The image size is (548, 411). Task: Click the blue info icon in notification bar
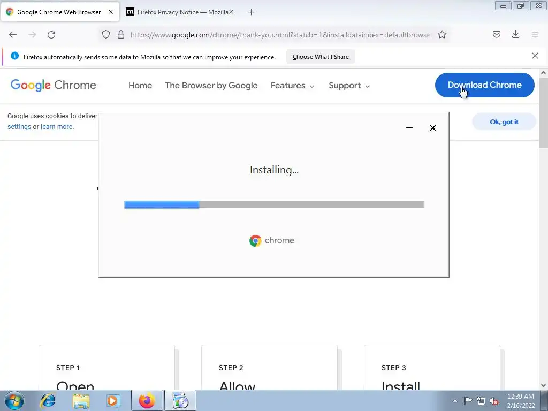pos(14,56)
